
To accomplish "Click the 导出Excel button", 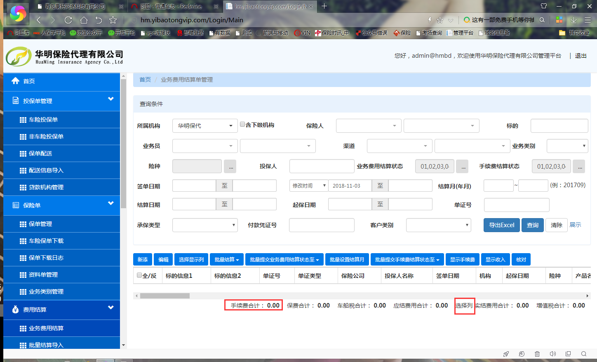I will tap(501, 225).
